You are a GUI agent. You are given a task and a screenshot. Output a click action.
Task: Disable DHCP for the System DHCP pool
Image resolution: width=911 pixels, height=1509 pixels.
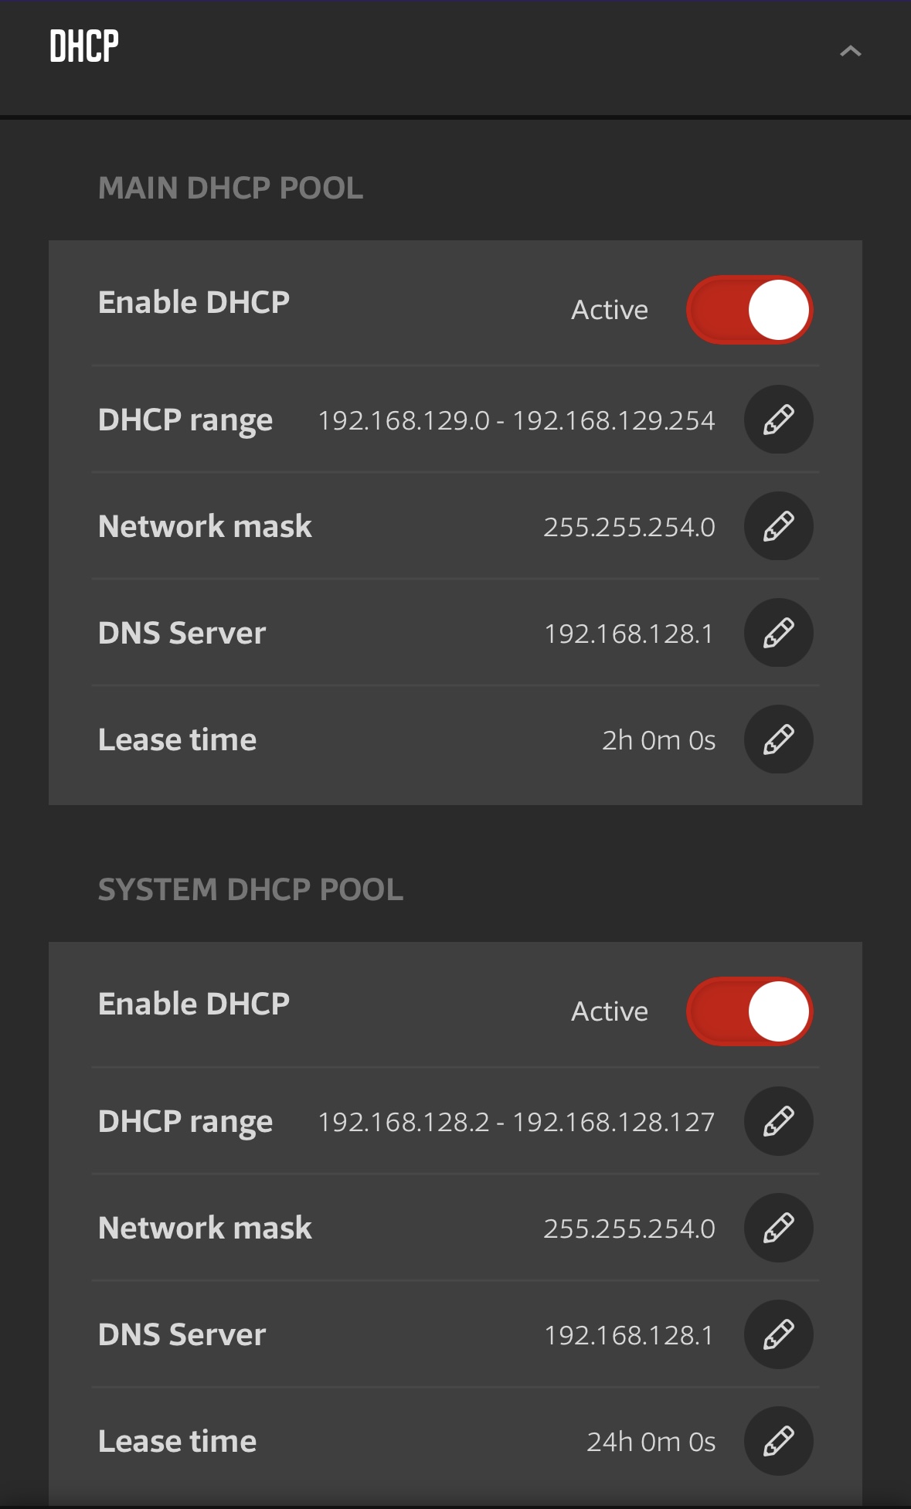point(750,1011)
